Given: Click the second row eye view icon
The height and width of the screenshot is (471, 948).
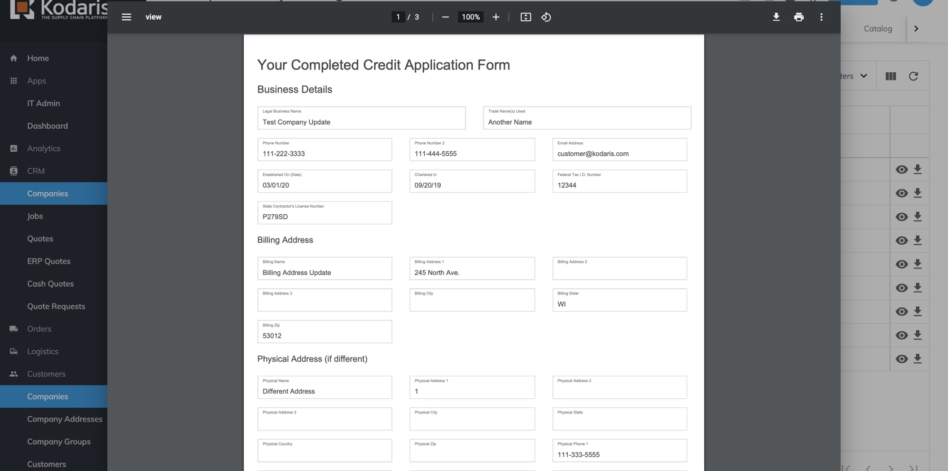Looking at the screenshot, I should pos(902,193).
